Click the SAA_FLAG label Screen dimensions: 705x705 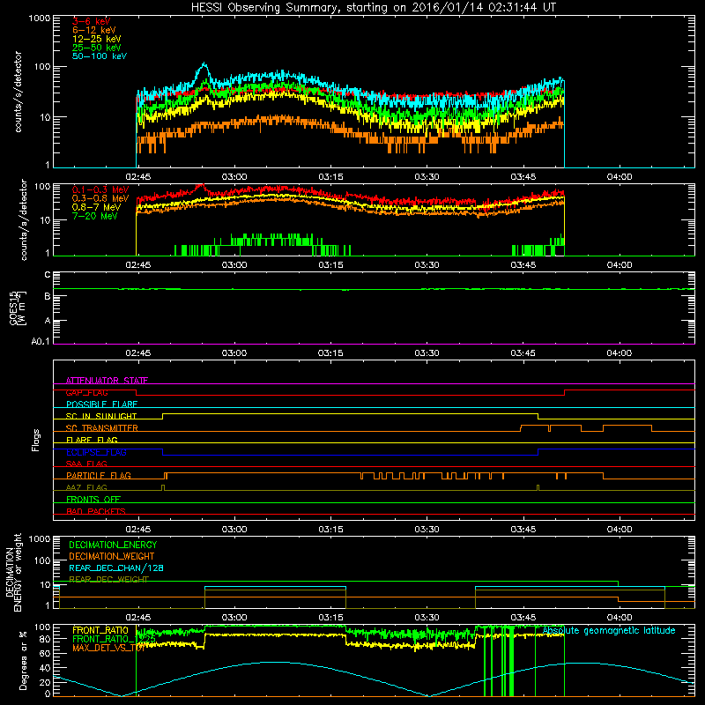click(86, 464)
